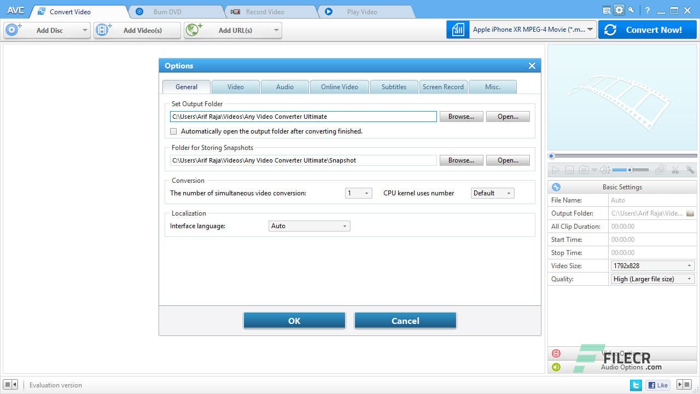
Task: Start playback with the play button
Action: click(x=555, y=170)
